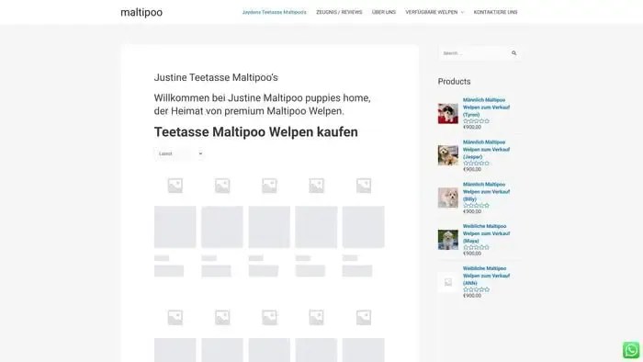Image resolution: width=643 pixels, height=362 pixels.
Task: Click the Justine Teetasse Maltipoo's heading
Action: 216,77
